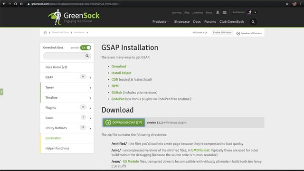Open the UMD format link

click(x=200, y=150)
